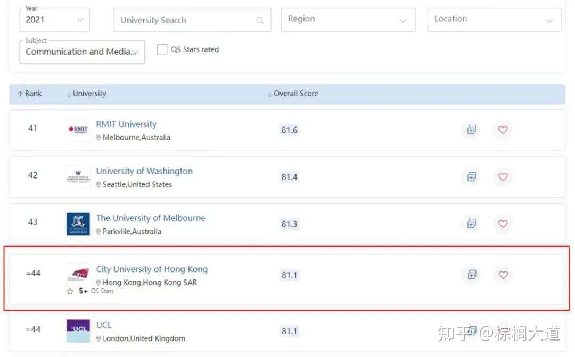Open RMIT University link
This screenshot has width=575, height=357.
[x=126, y=124]
